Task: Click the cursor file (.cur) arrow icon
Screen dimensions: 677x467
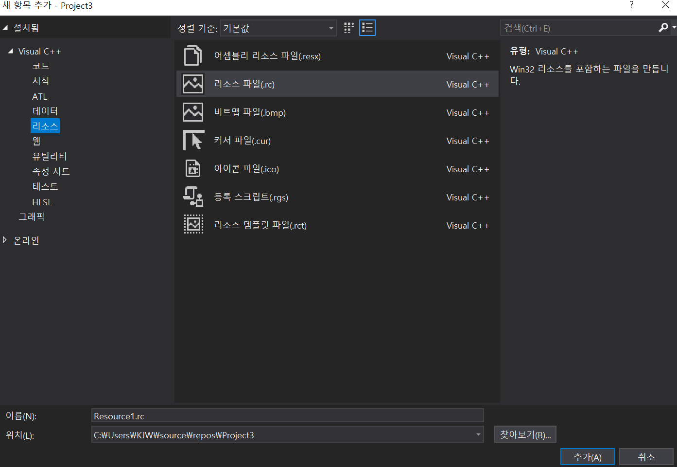Action: point(193,141)
